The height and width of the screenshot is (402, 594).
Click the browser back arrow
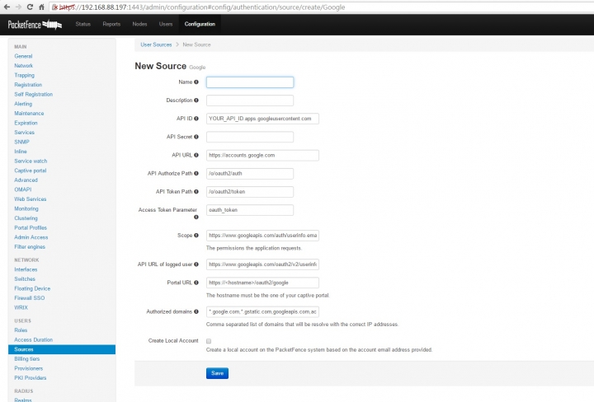[7, 7]
